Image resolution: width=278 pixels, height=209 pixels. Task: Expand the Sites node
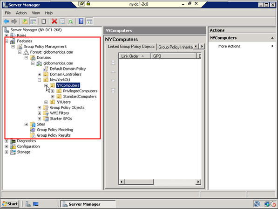click(26, 124)
